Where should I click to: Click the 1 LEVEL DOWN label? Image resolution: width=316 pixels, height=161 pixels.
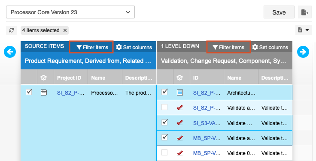(x=180, y=46)
